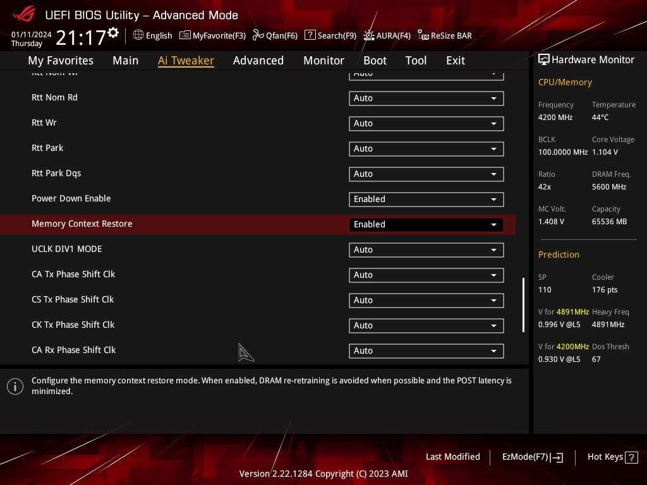Open CS Tx Phase Shift Clk dropdown

426,300
